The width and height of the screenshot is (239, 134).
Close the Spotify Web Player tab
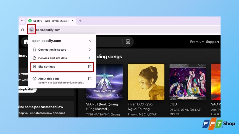[73, 21]
